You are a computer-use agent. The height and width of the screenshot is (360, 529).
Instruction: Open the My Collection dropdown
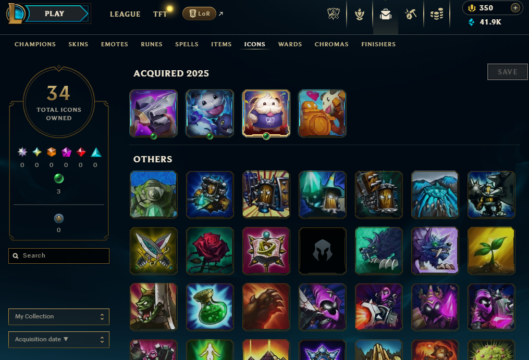(59, 316)
